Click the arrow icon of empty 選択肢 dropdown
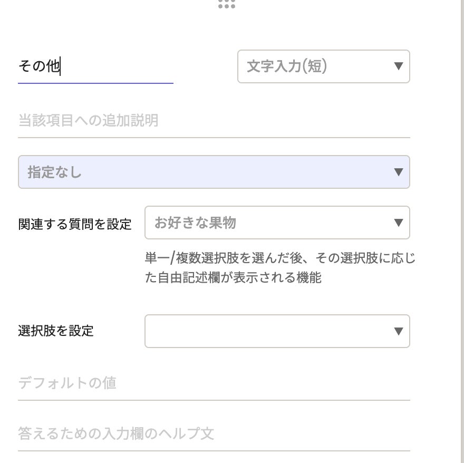 [399, 331]
